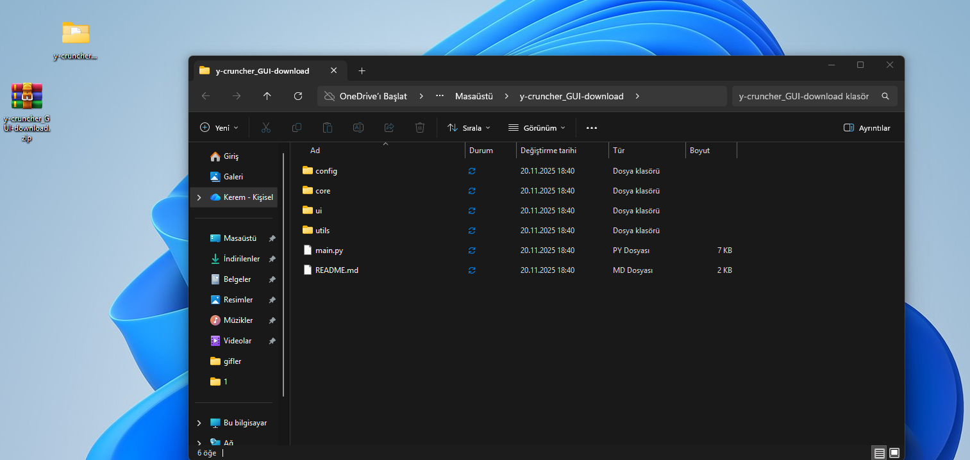The height and width of the screenshot is (460, 970).
Task: Sort by Değiştirme tarihi column header
Action: (548, 151)
